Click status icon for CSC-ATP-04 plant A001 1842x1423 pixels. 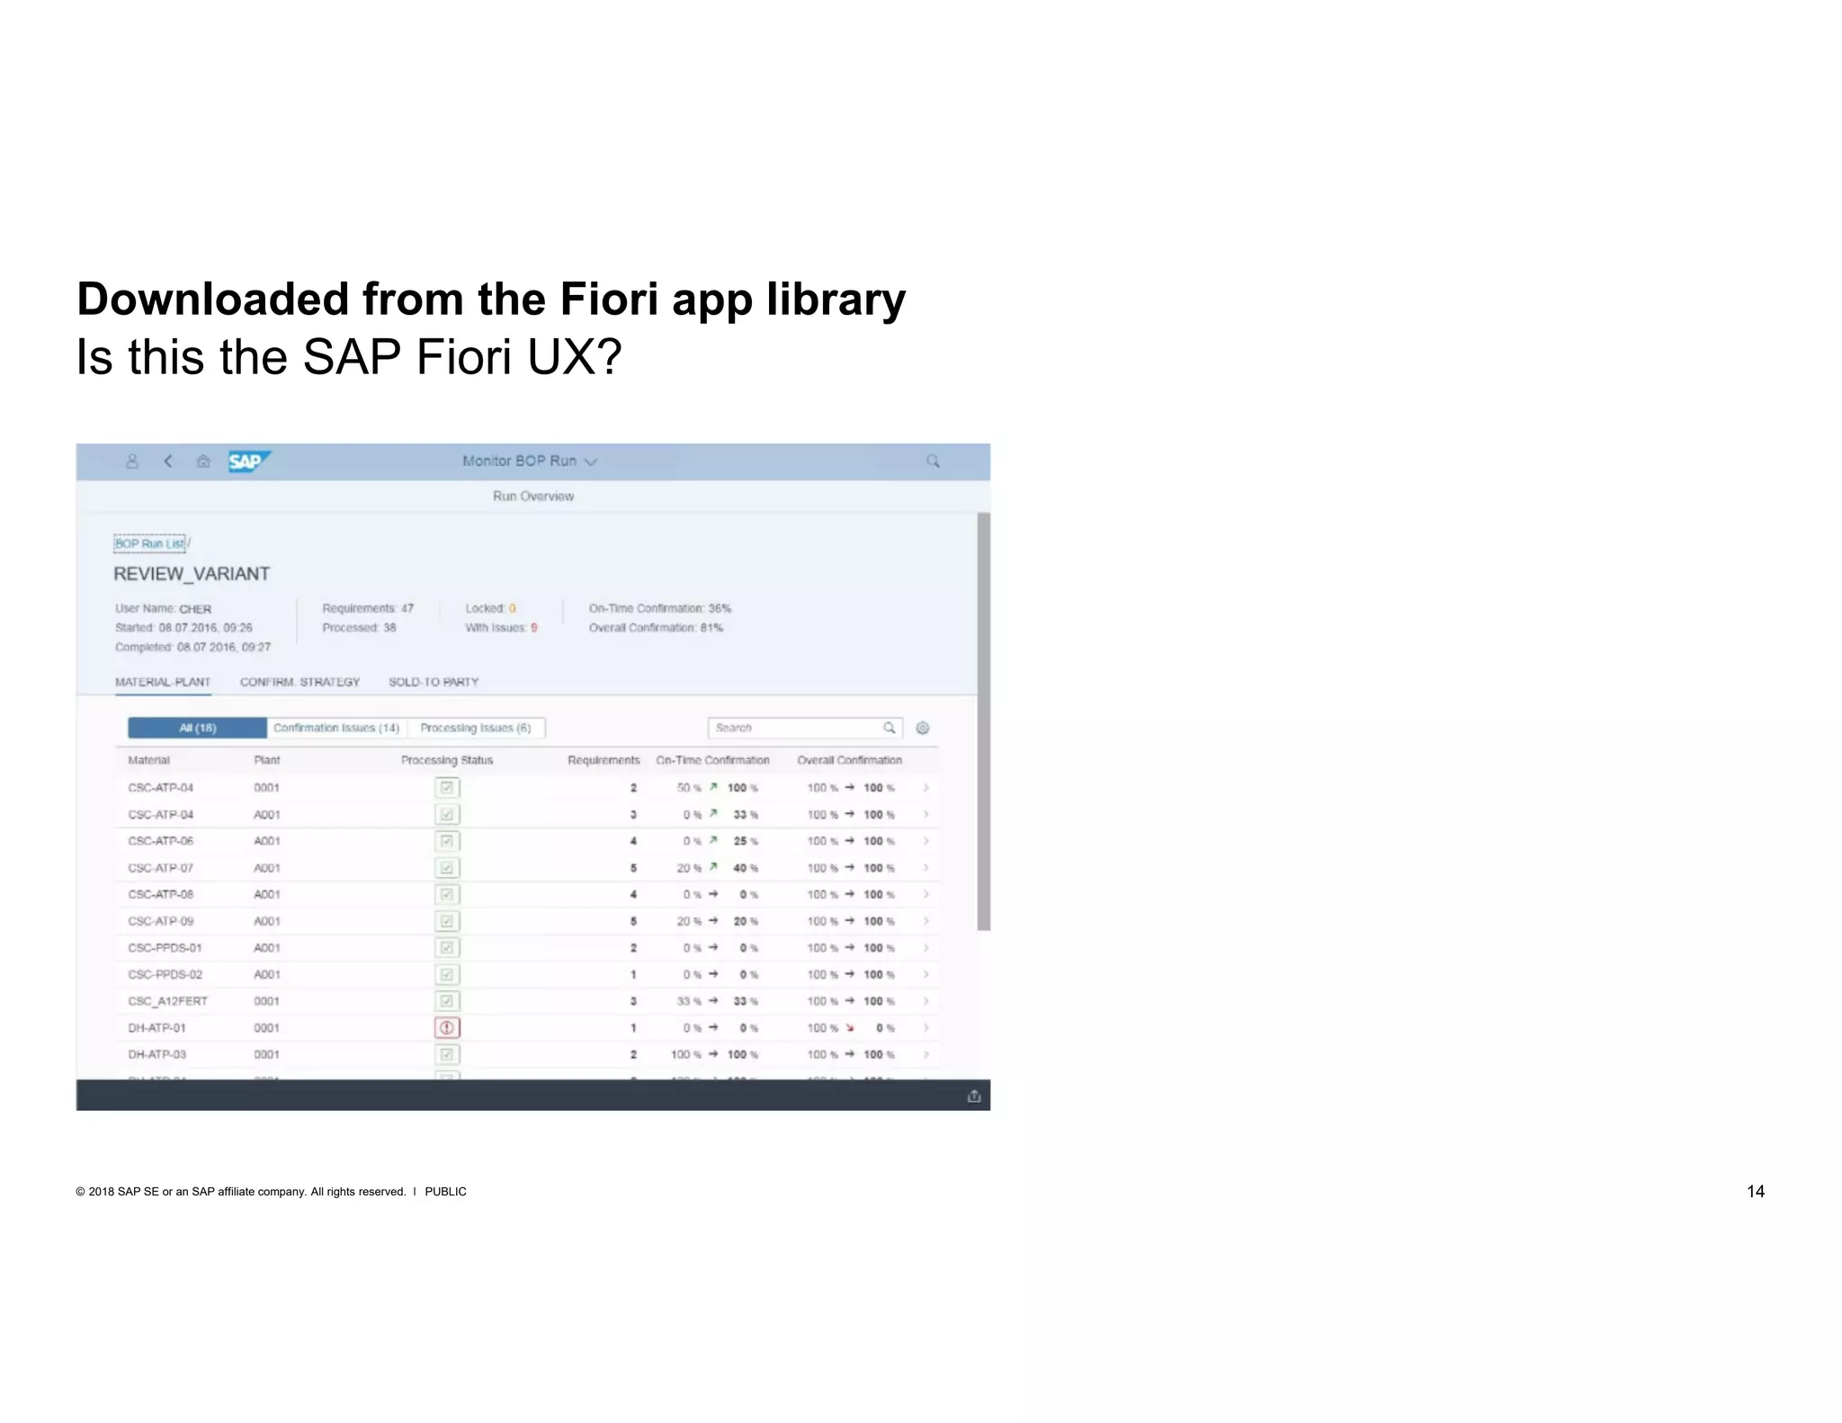pyautogui.click(x=447, y=815)
